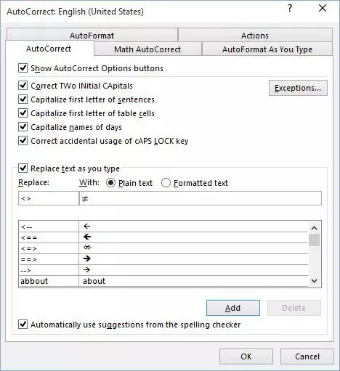
Task: Select the AutoCorrect tab
Action: coord(49,49)
